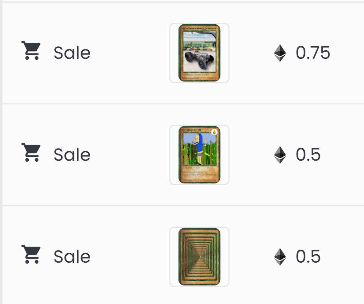The image size is (364, 304).
Task: Select the 0.5 price beside the Cornholio card
Action: (308, 155)
